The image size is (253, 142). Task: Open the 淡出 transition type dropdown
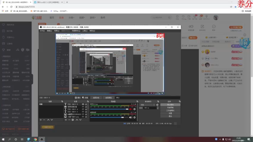(147, 105)
